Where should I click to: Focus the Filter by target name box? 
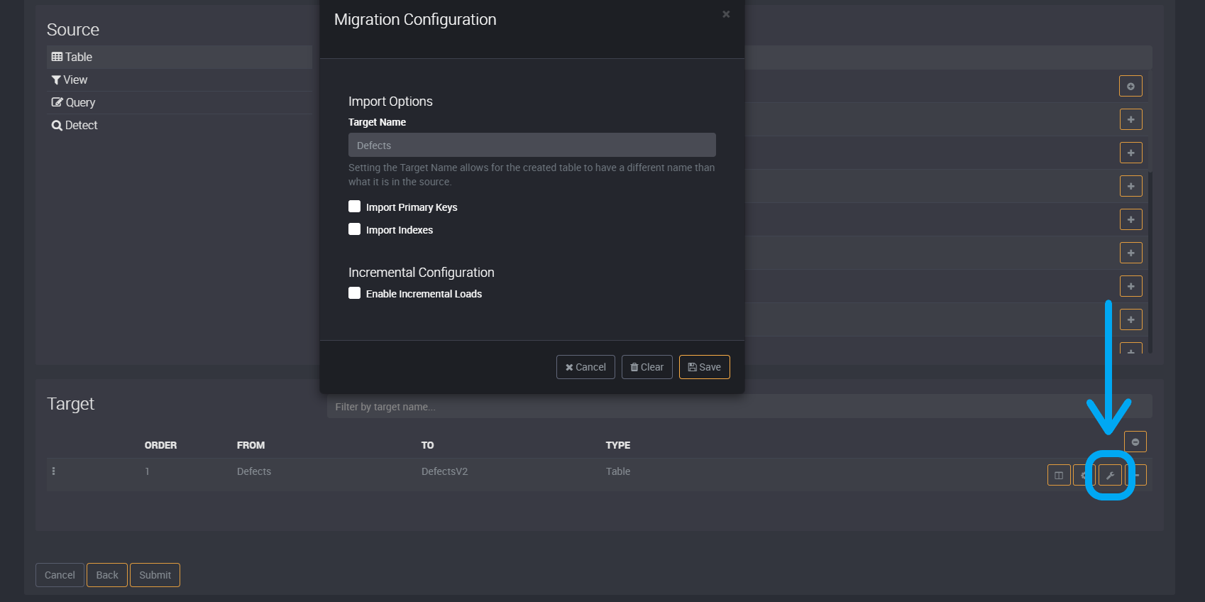[x=739, y=407]
